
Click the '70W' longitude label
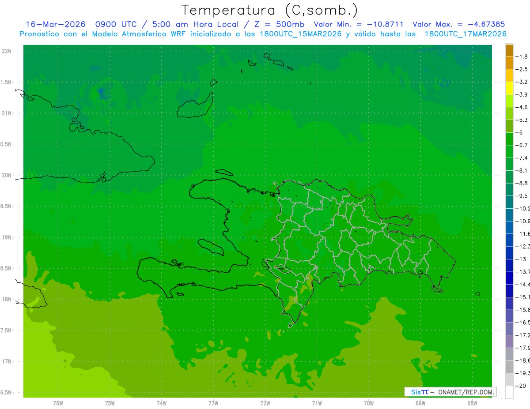tap(369, 403)
